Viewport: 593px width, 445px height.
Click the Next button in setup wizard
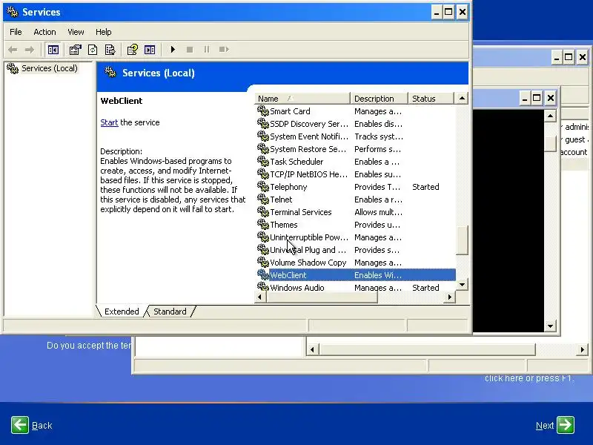555,425
